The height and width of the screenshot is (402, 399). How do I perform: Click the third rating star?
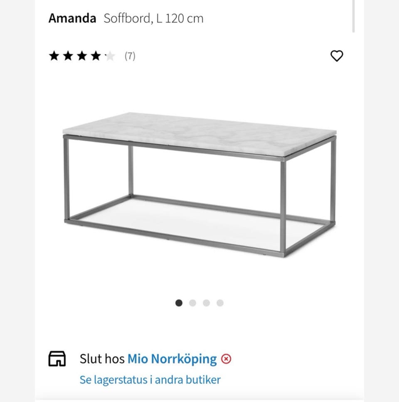pos(82,56)
